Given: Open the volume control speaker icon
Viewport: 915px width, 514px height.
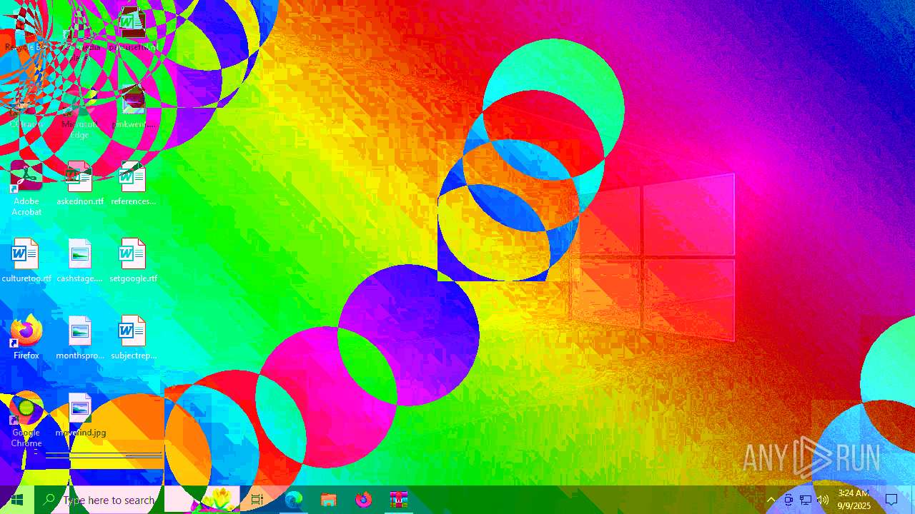Looking at the screenshot, I should pos(823,500).
